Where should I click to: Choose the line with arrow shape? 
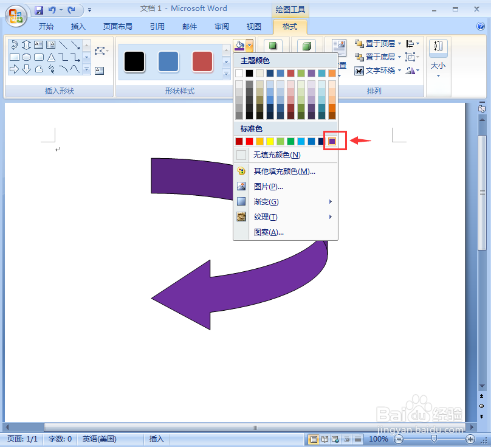point(75,45)
